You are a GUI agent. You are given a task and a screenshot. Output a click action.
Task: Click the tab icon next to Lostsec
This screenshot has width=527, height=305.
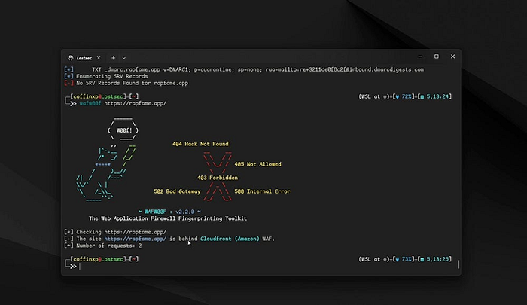click(70, 58)
